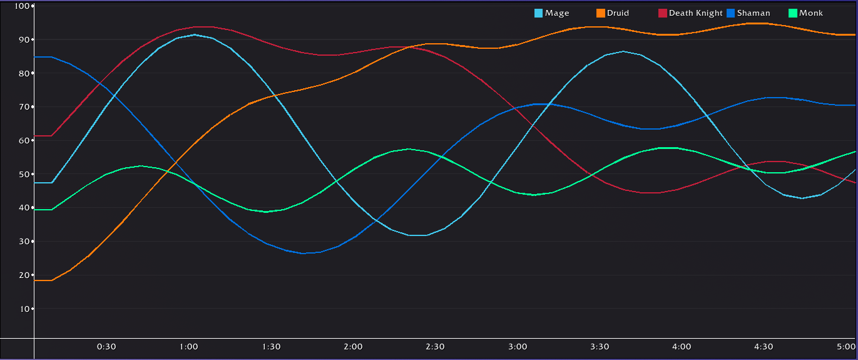Toggle the Shaman series label
858x360 pixels.
[753, 13]
